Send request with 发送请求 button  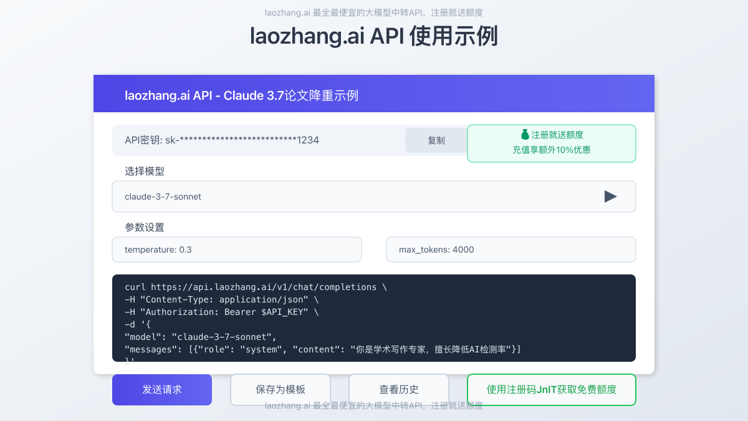click(x=162, y=390)
